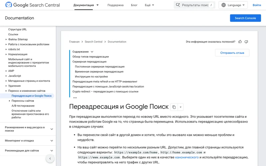Click the thumbs down not helpful icon

click(x=246, y=42)
